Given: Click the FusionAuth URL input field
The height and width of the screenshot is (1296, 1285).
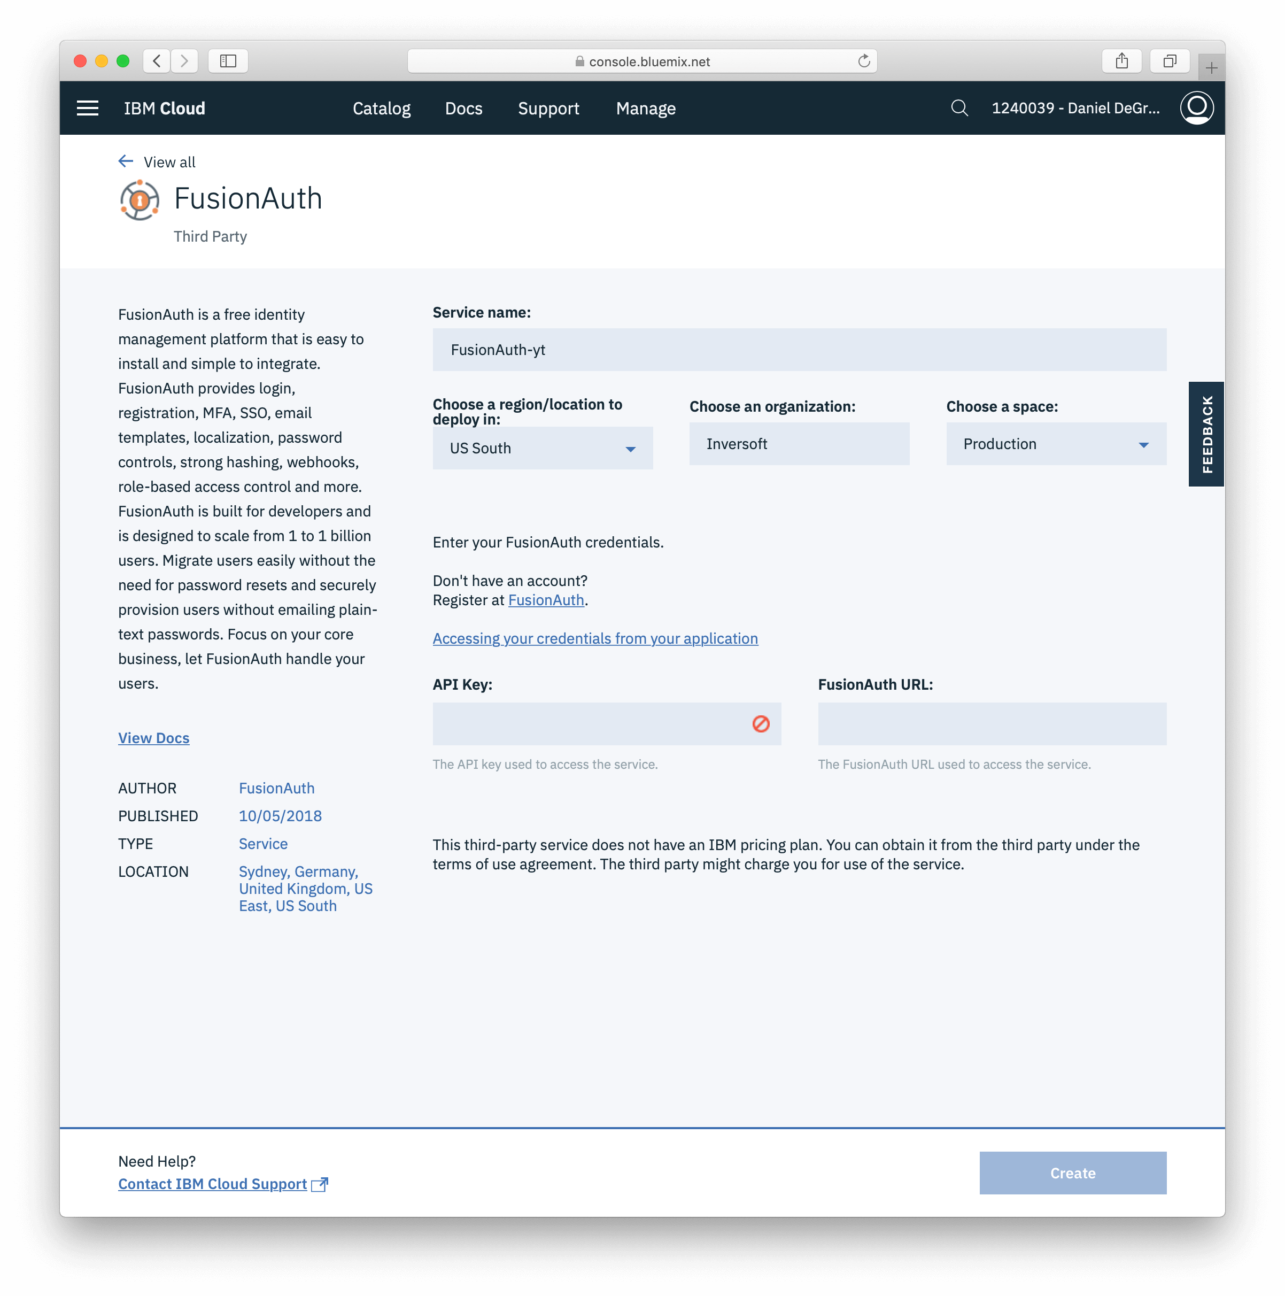Looking at the screenshot, I should [x=992, y=724].
